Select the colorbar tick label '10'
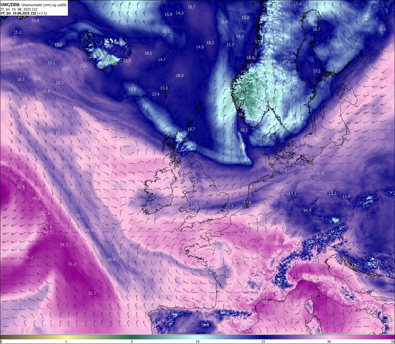 click(197, 342)
